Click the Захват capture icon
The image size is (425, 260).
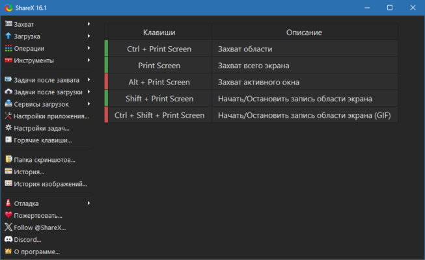(8, 24)
